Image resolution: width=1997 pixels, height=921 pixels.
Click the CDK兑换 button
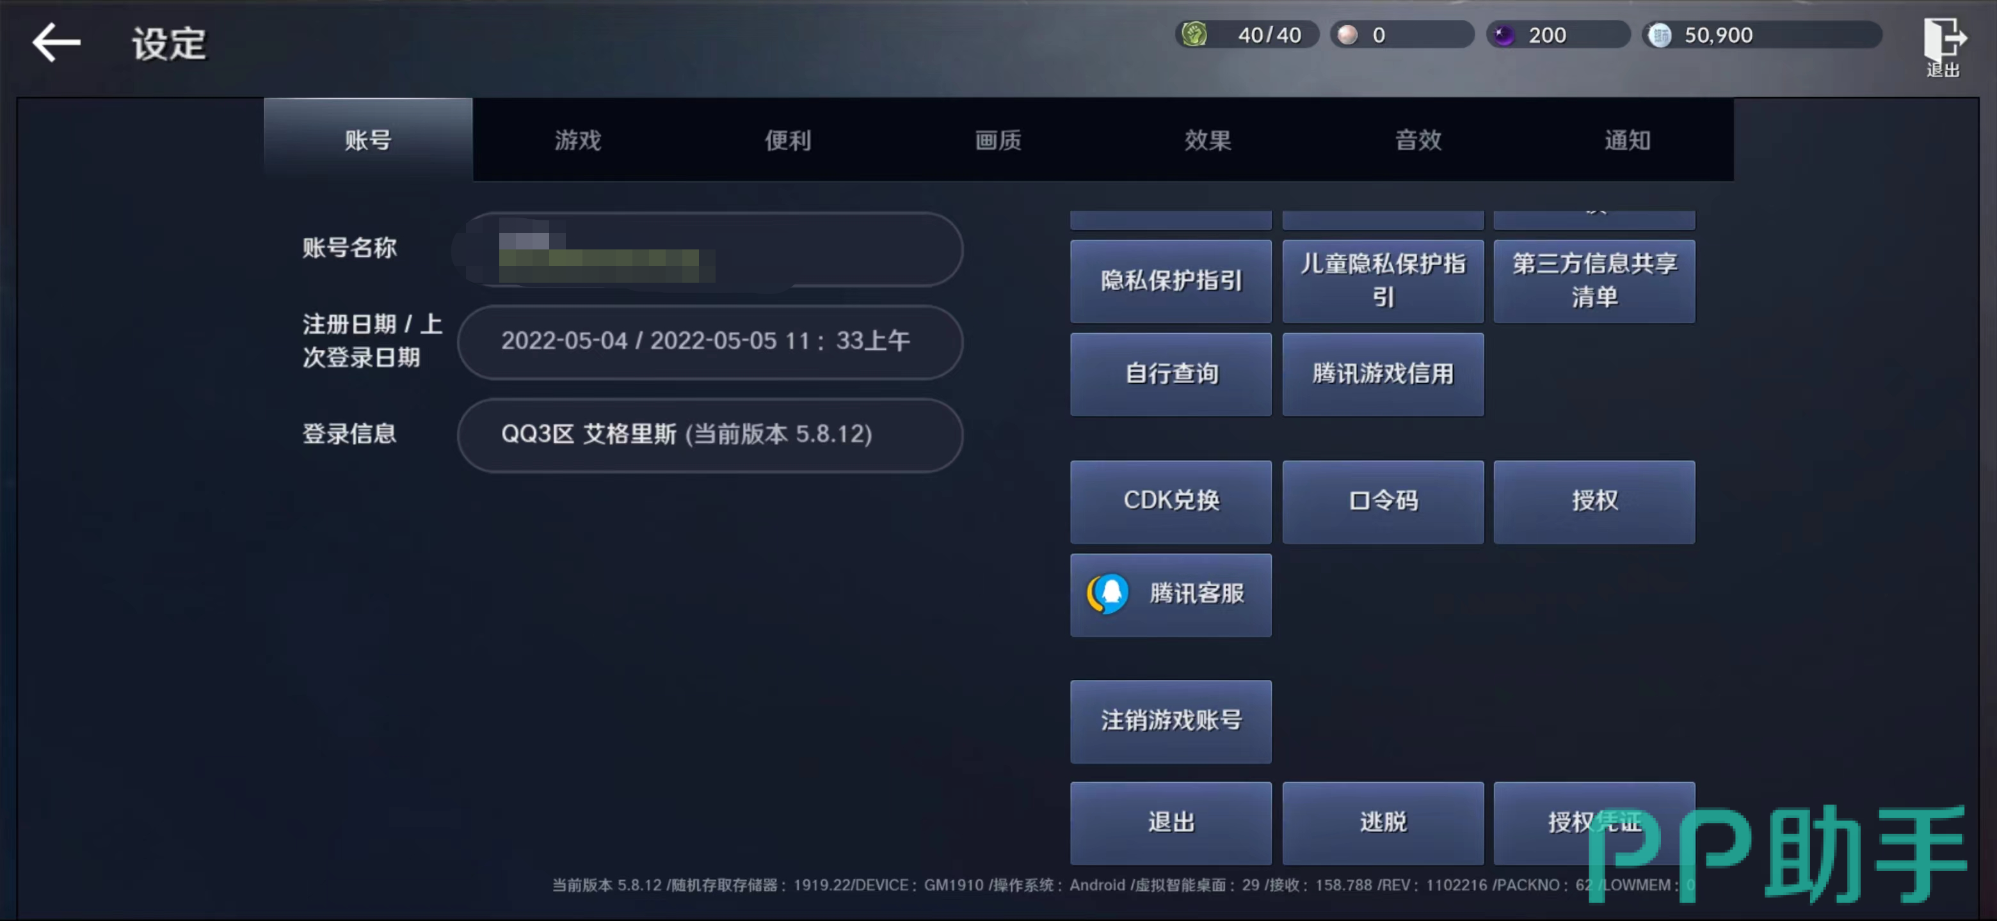1171,501
